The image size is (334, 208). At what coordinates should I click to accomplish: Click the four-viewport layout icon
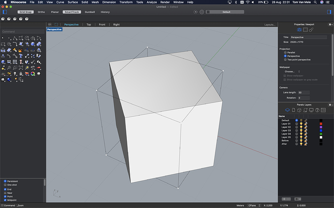click(49, 24)
